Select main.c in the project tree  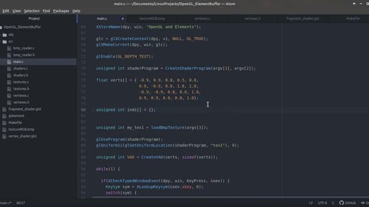click(x=18, y=62)
